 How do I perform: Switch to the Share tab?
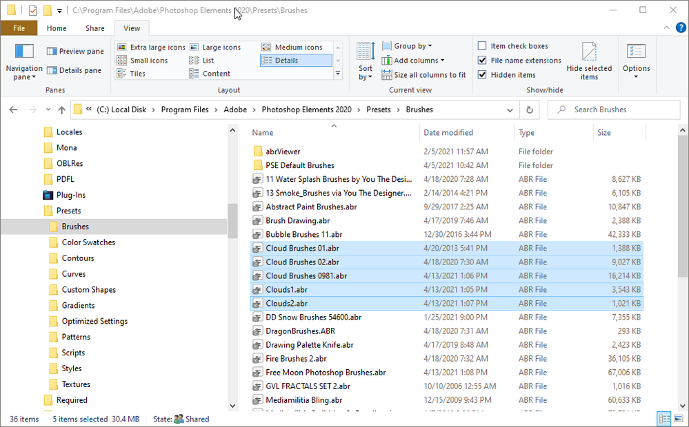[x=95, y=28]
